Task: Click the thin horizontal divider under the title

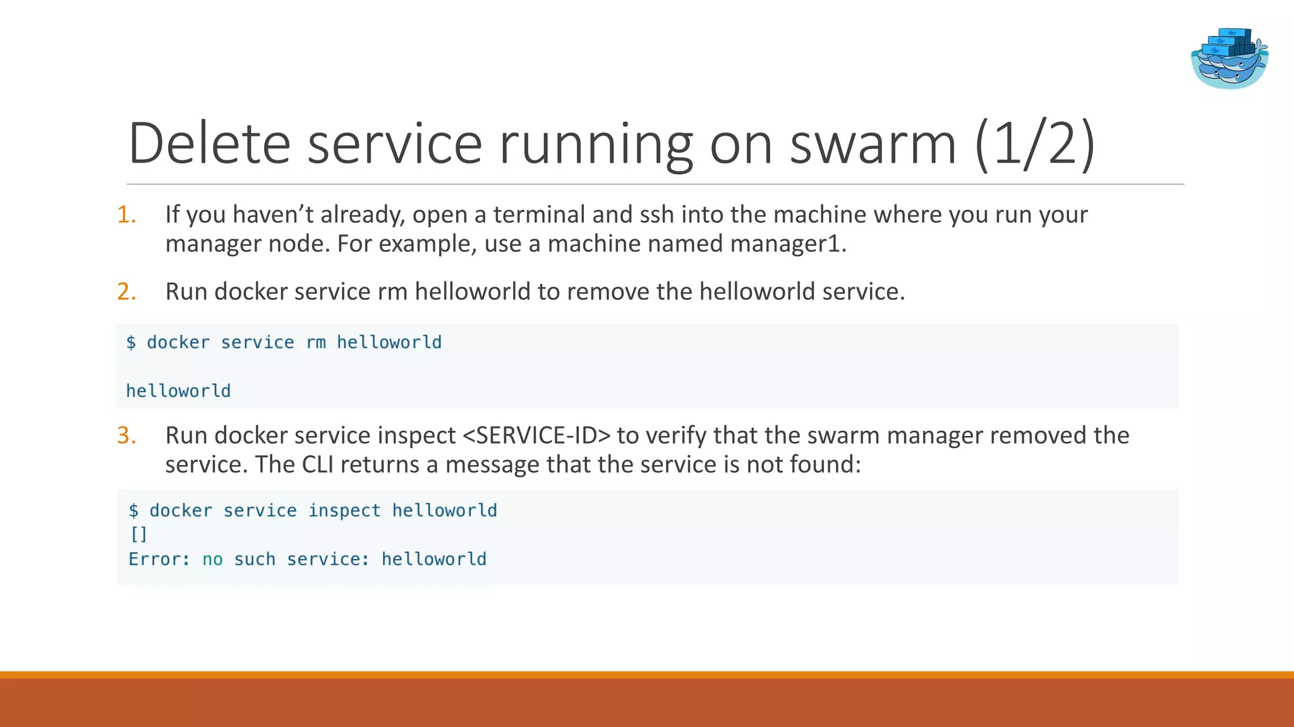Action: pyautogui.click(x=655, y=184)
